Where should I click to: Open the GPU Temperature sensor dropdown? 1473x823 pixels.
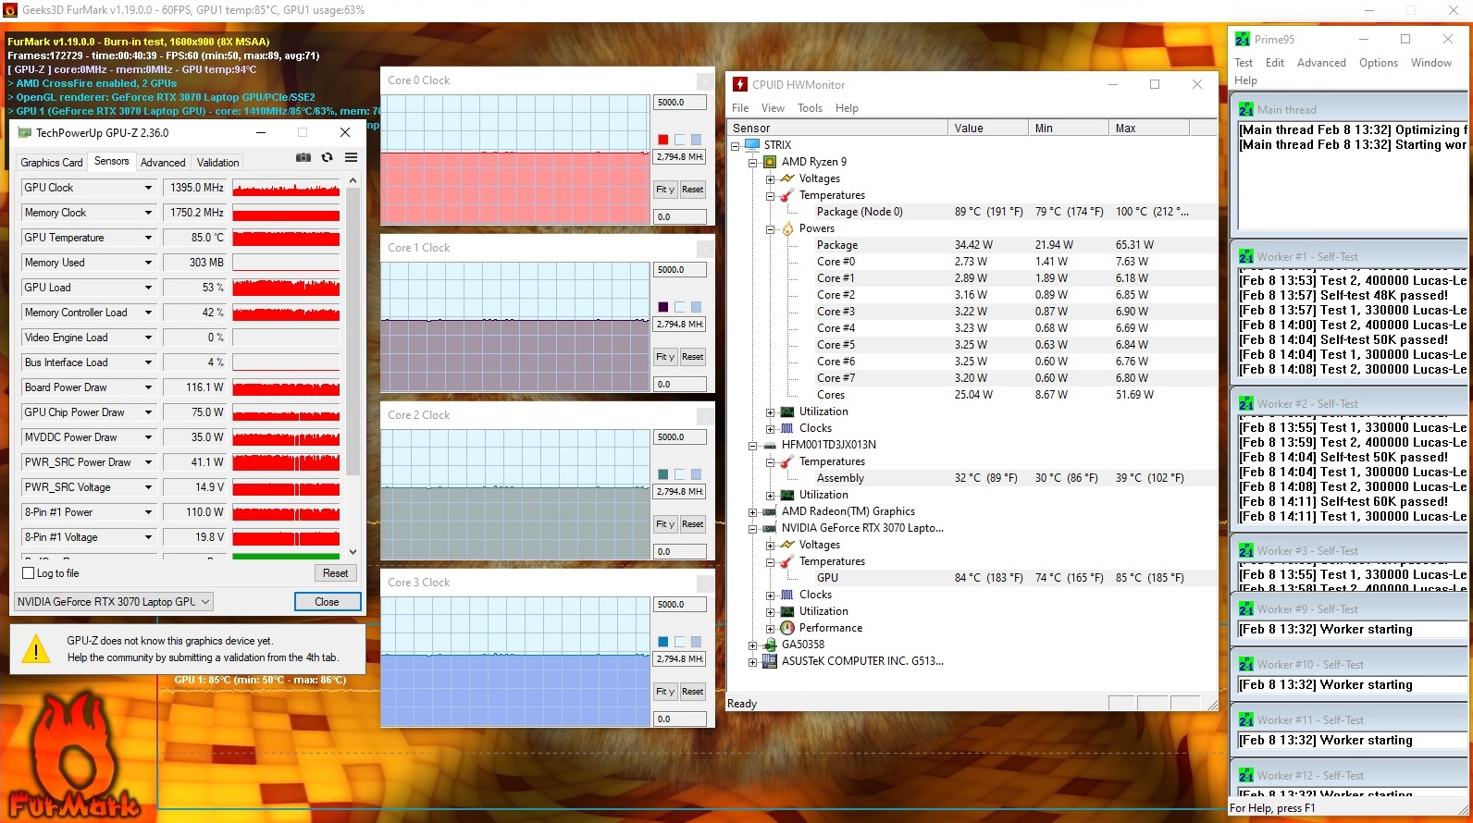point(148,238)
